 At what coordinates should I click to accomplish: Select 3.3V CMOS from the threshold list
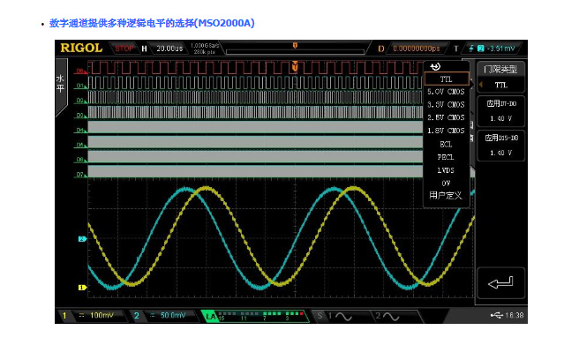tap(446, 105)
